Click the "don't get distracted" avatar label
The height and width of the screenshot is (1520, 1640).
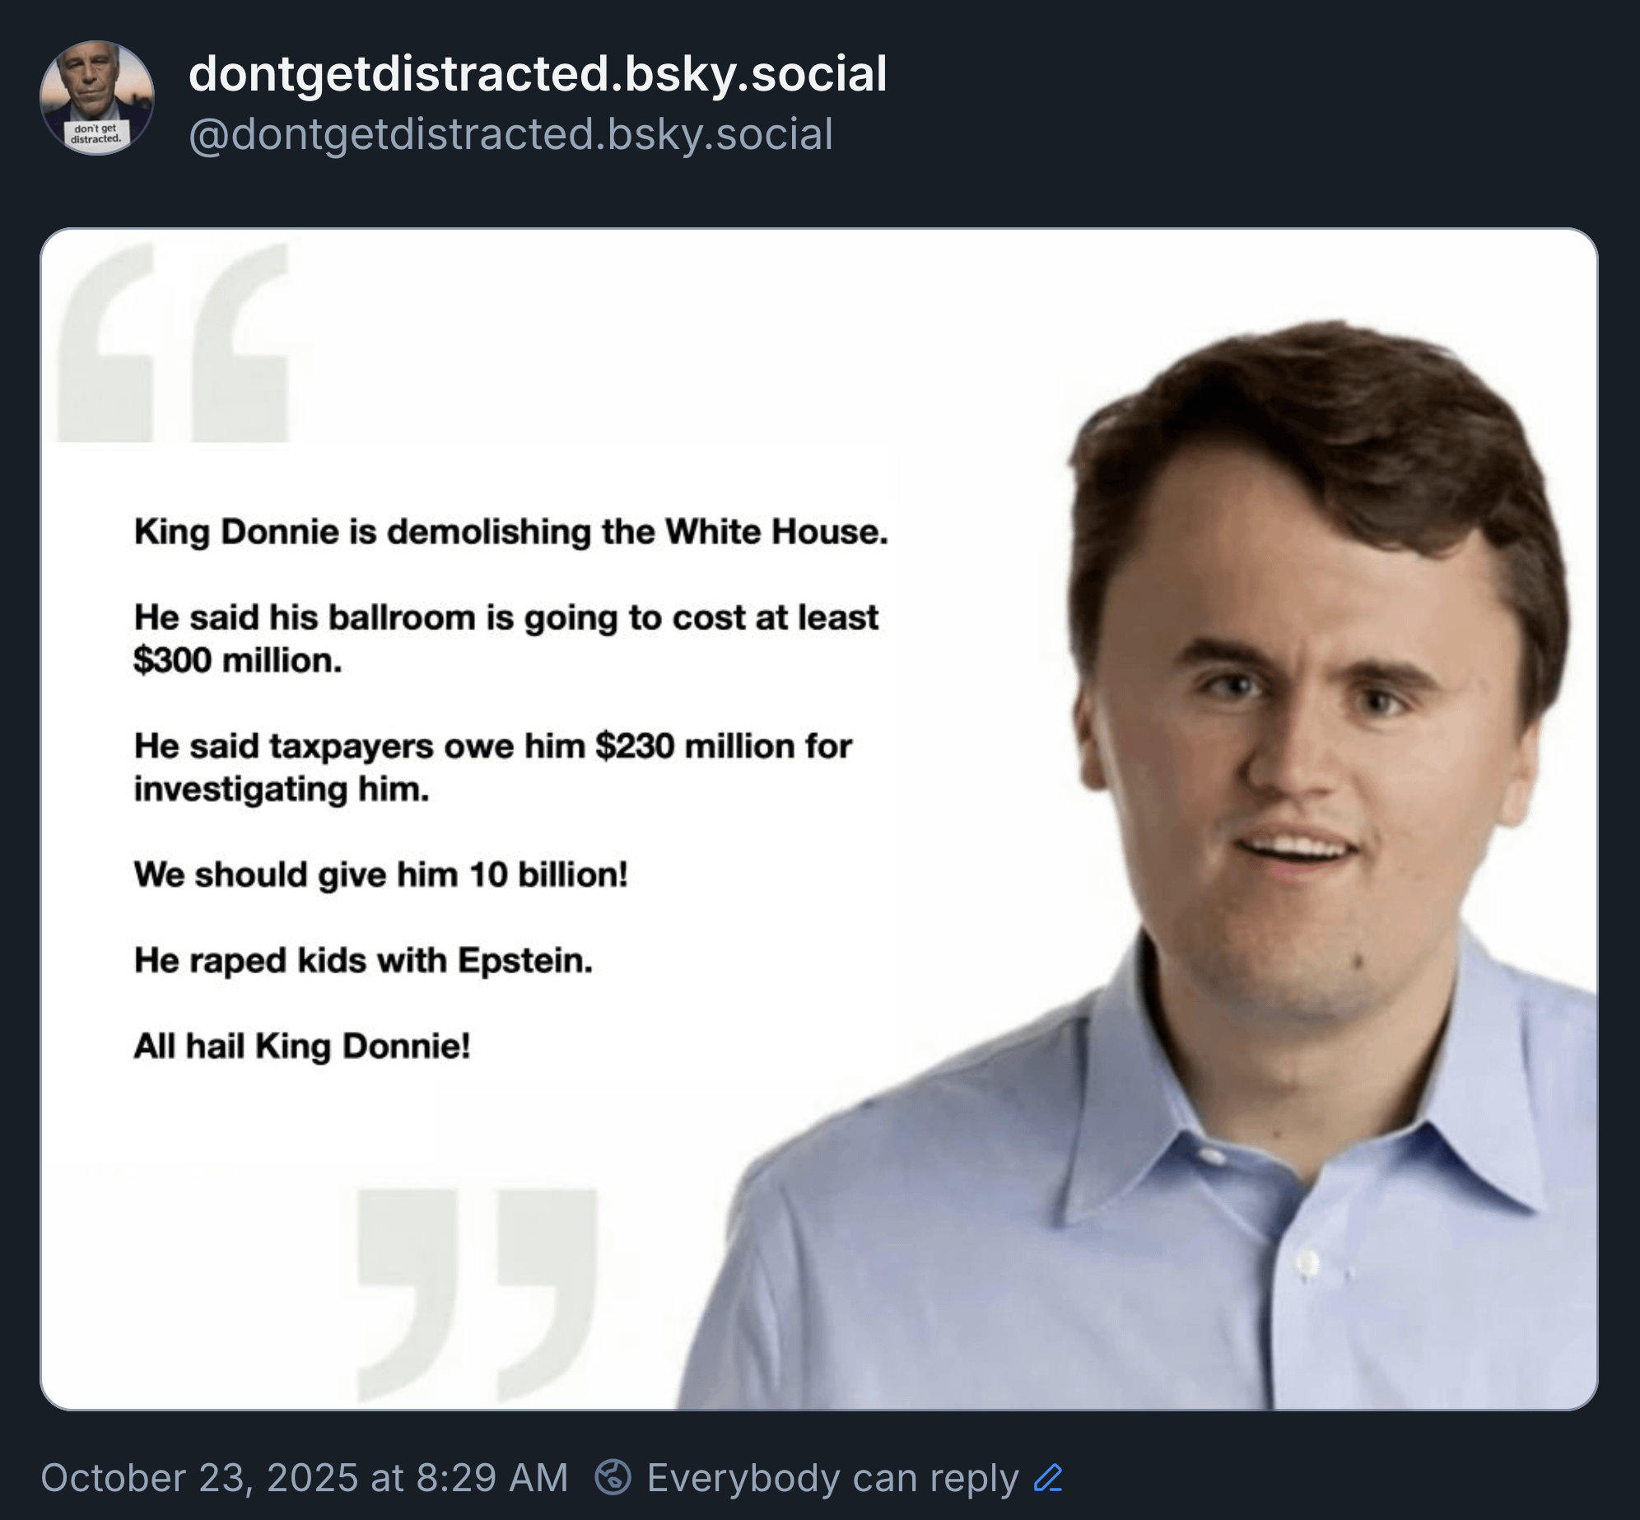click(x=96, y=133)
